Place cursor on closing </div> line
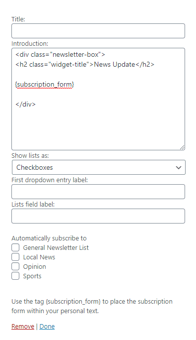Screen dimensions: 196x340 tap(25, 104)
